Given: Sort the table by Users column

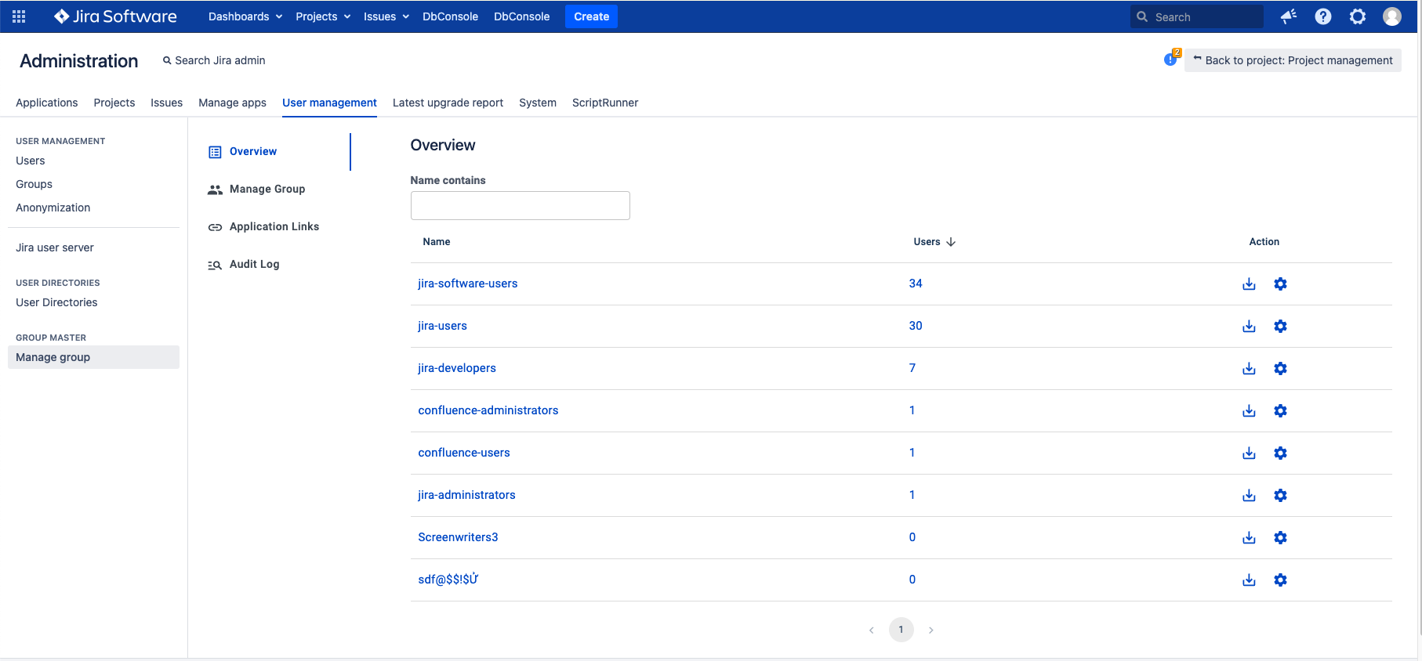Looking at the screenshot, I should pos(934,242).
